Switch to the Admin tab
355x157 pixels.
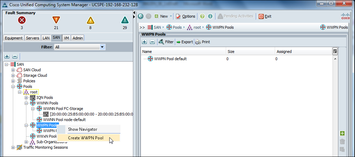coord(78,38)
